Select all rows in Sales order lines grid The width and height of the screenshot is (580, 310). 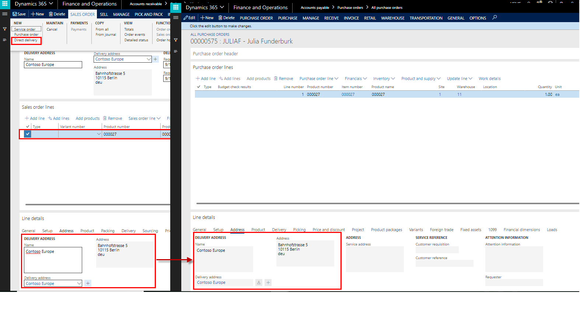pos(28,126)
